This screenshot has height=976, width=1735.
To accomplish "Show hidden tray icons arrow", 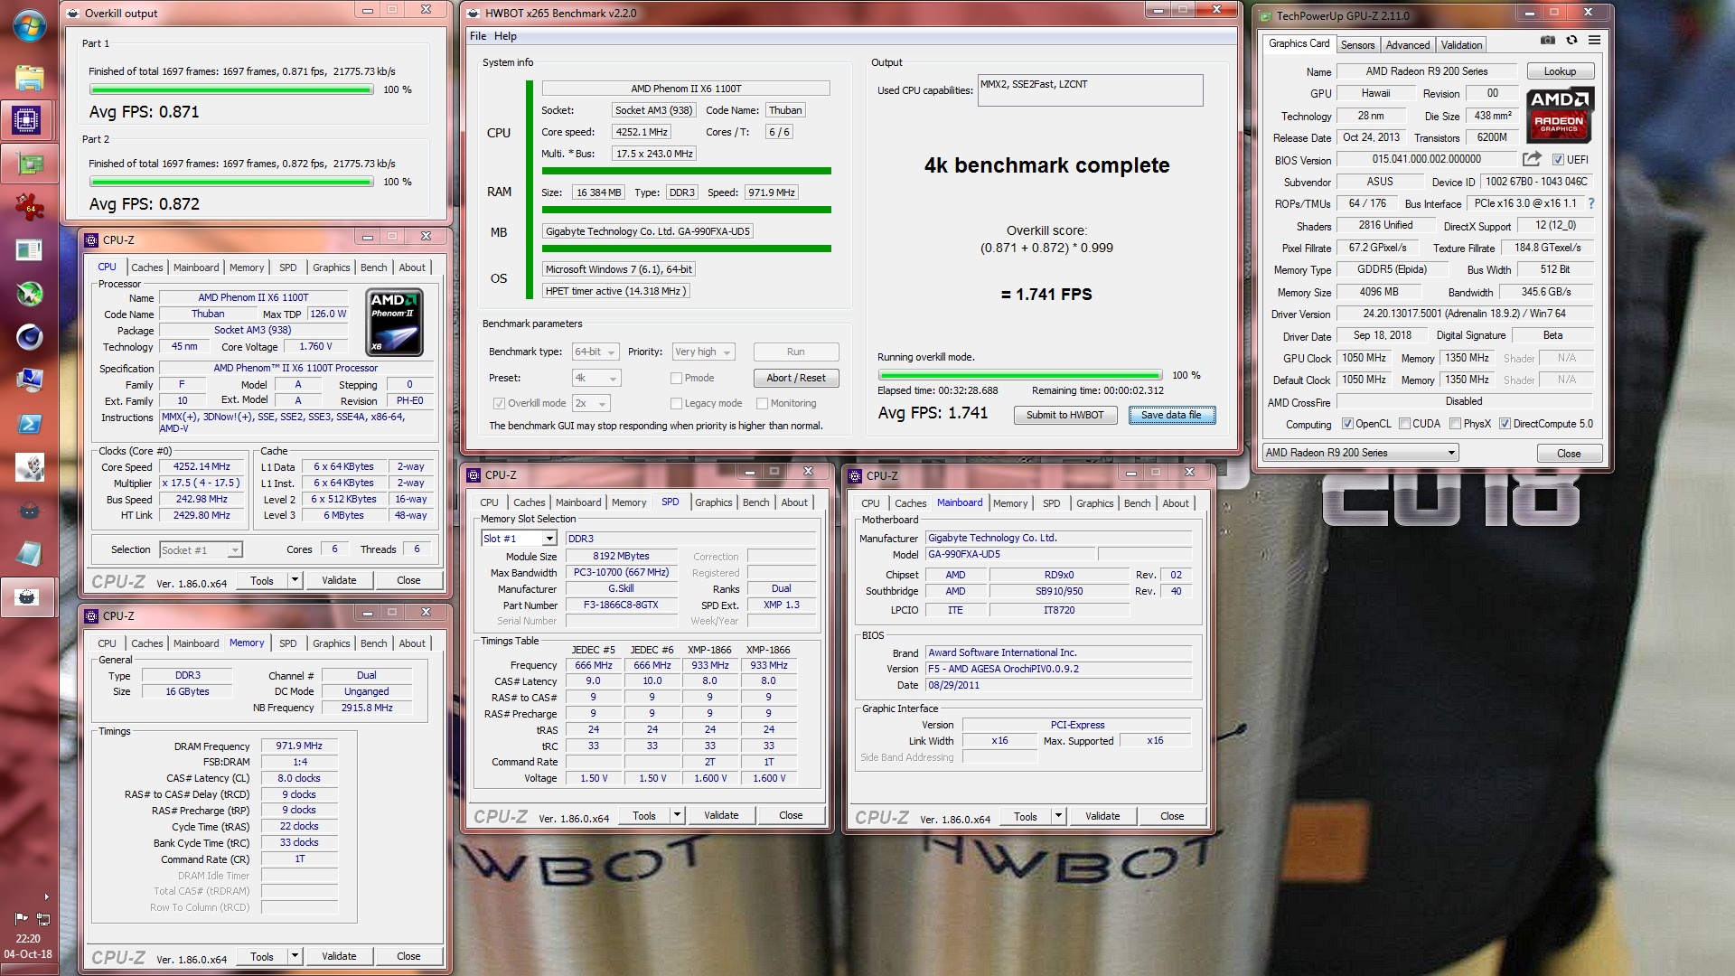I will tap(46, 897).
